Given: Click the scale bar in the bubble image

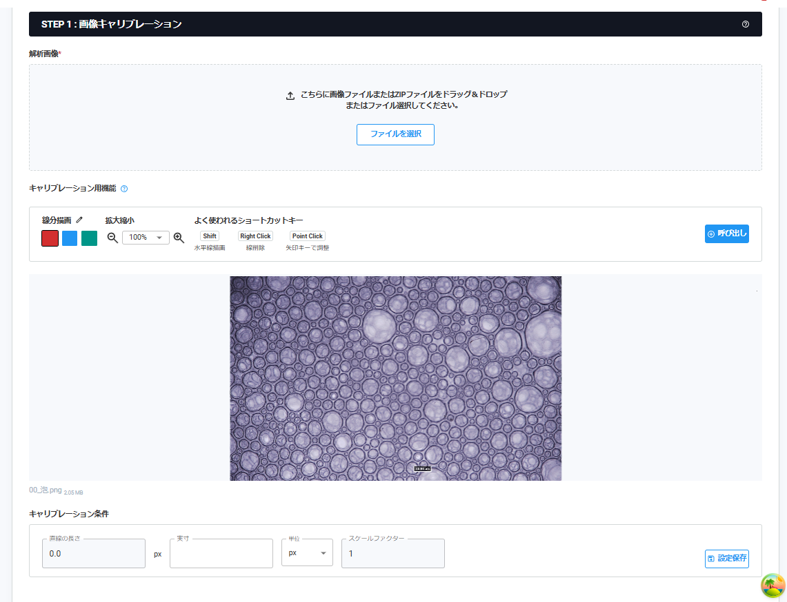Looking at the screenshot, I should coord(422,468).
